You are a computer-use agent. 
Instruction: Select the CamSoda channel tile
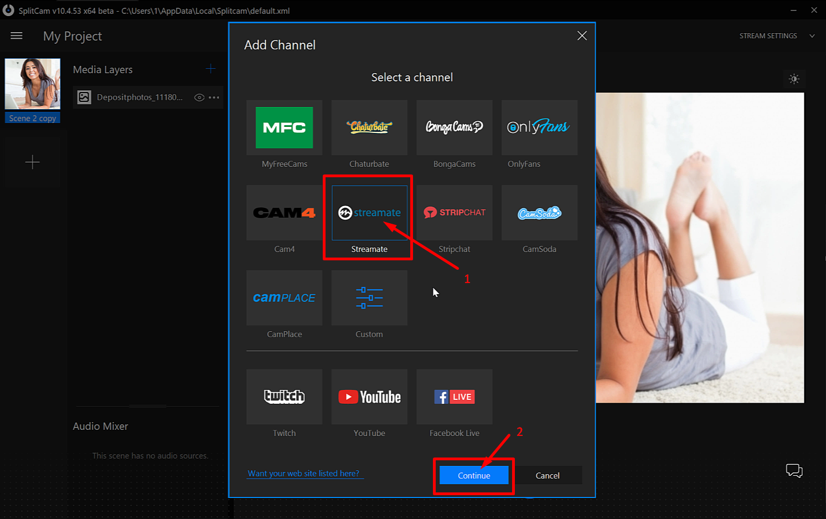(539, 213)
